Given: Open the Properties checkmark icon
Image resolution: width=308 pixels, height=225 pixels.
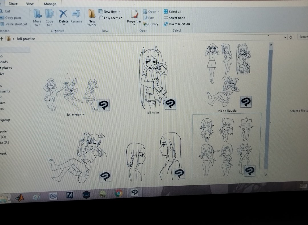Looking at the screenshot, I should [x=134, y=14].
